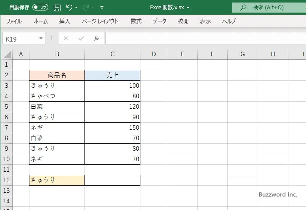The width and height of the screenshot is (306, 210).
Task: Switch to the 数式 tab
Action: tap(136, 21)
